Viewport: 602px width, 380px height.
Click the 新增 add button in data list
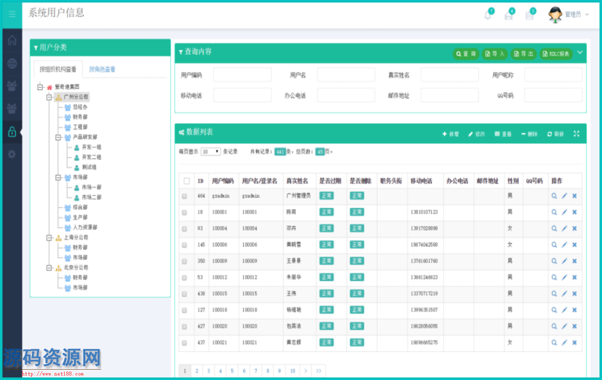coord(451,134)
